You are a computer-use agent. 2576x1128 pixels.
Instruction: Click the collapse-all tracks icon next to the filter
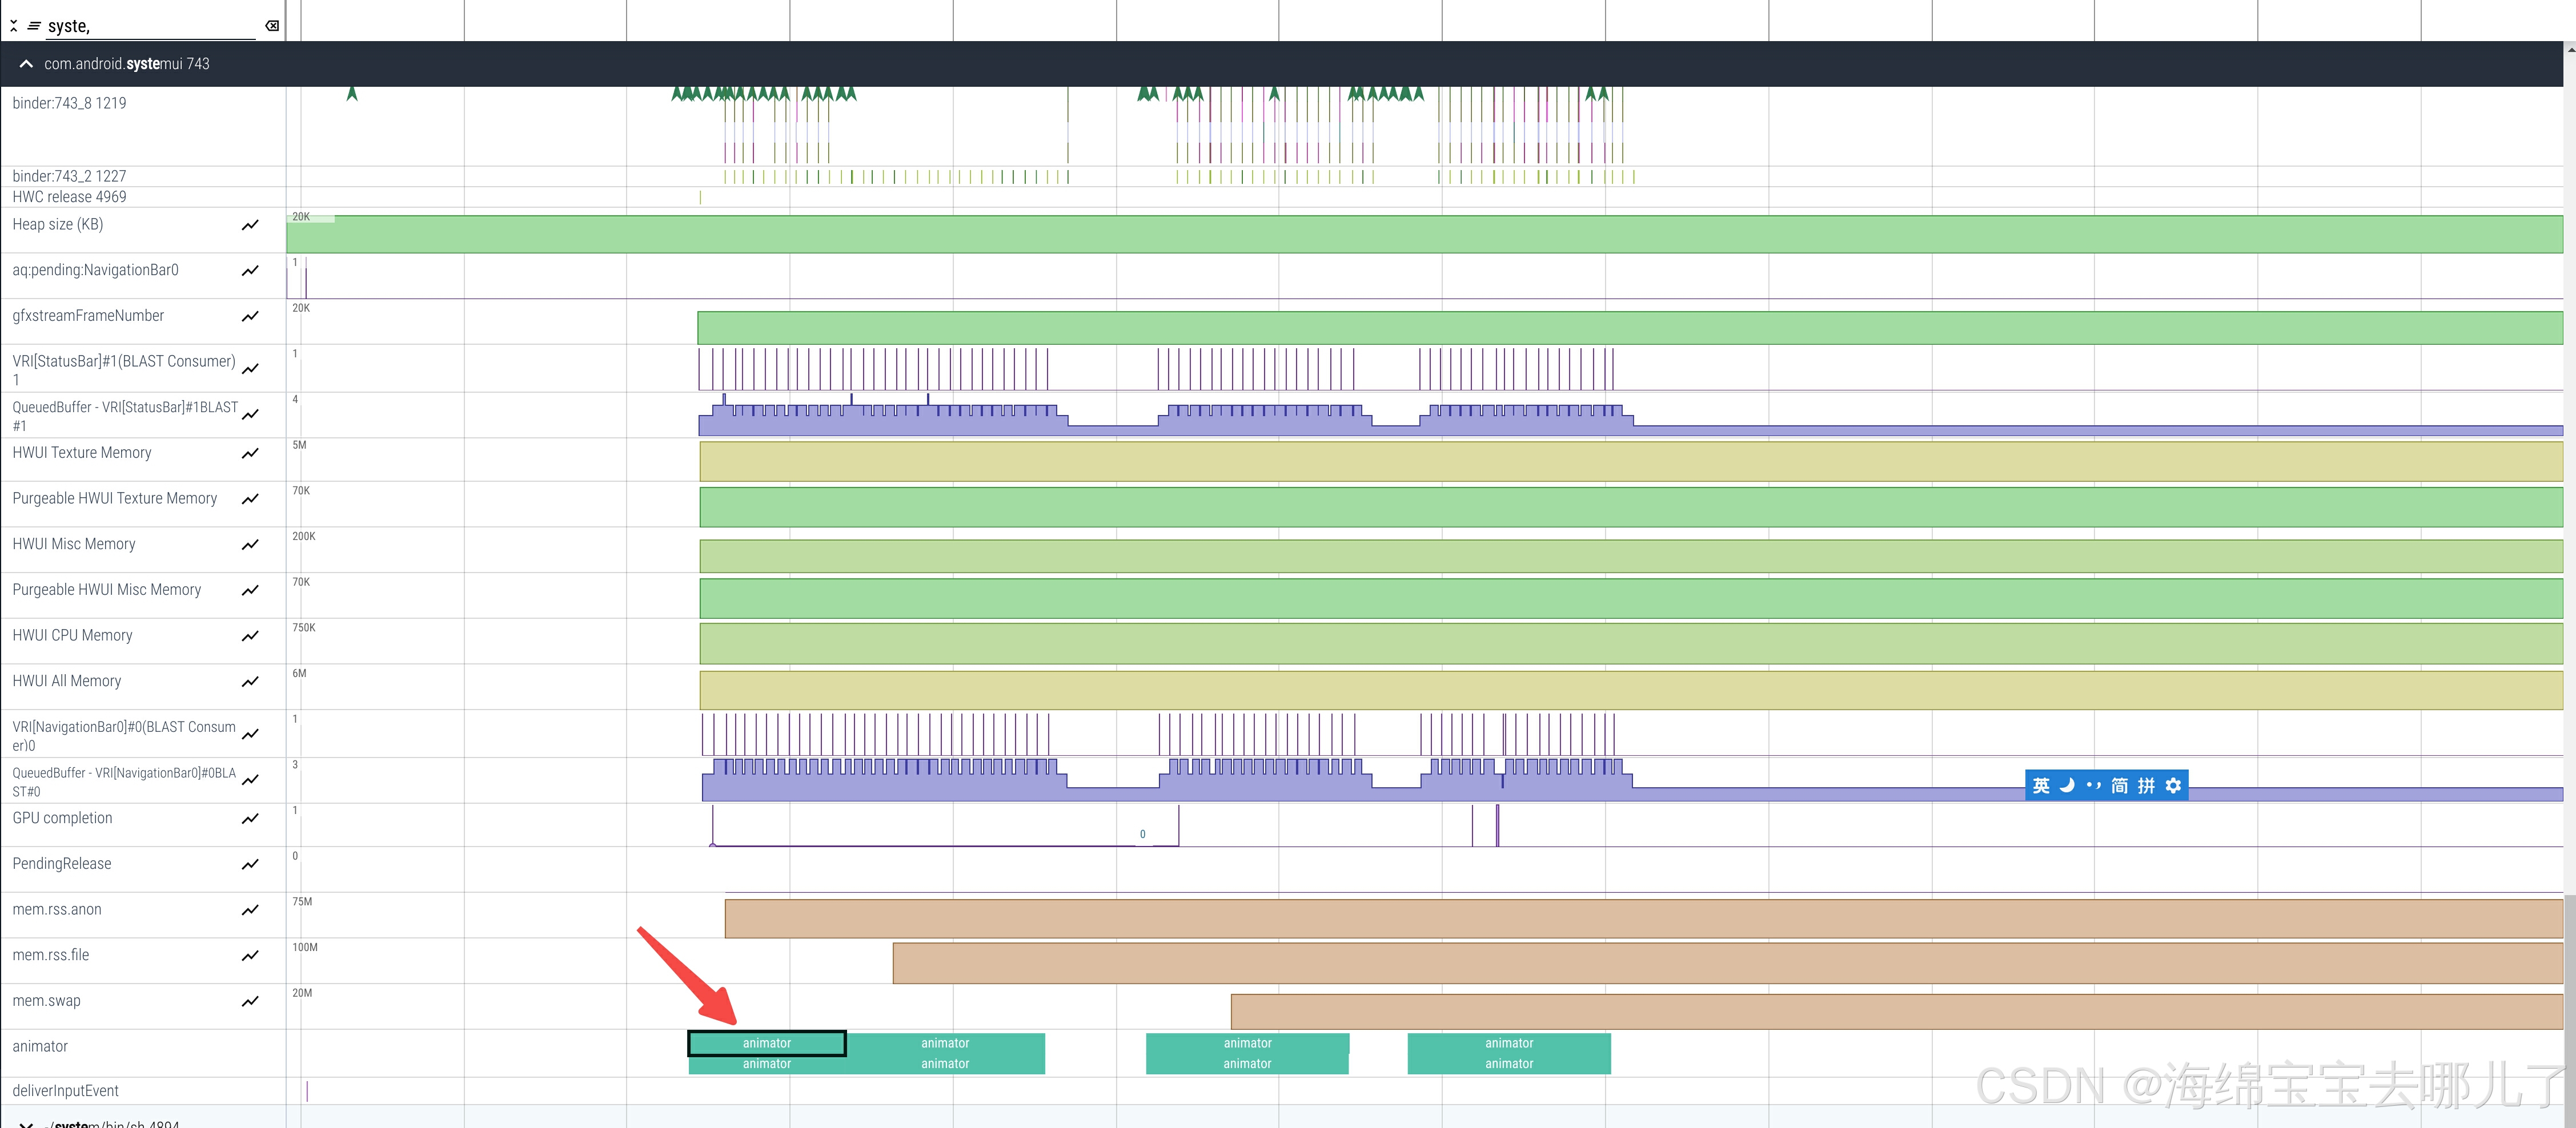point(14,26)
